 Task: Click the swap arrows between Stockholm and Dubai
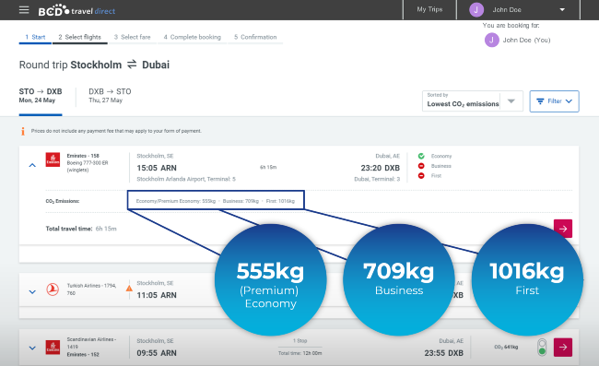pyautogui.click(x=132, y=65)
